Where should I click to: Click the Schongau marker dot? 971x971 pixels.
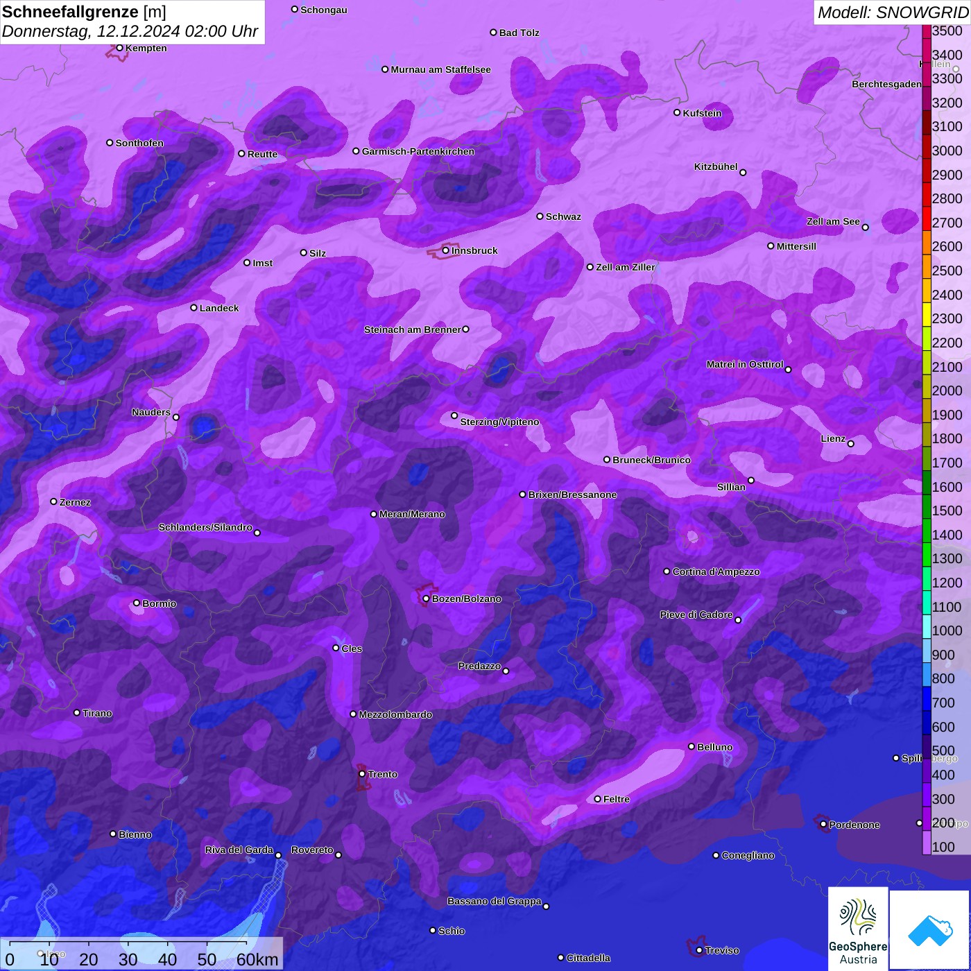(x=295, y=10)
